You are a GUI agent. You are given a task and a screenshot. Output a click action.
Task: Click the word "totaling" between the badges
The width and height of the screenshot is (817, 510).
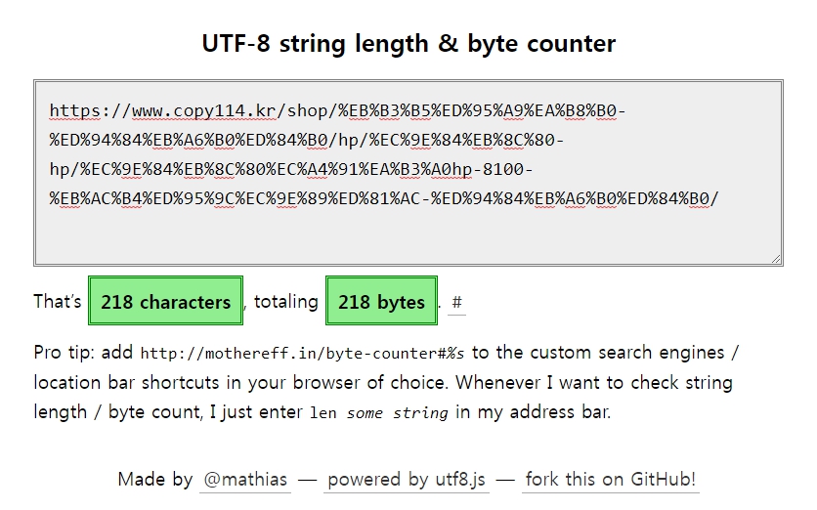click(x=286, y=302)
